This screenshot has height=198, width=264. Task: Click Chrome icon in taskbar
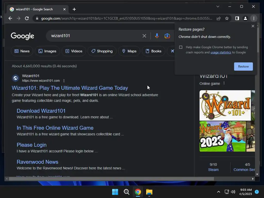tap(138, 192)
